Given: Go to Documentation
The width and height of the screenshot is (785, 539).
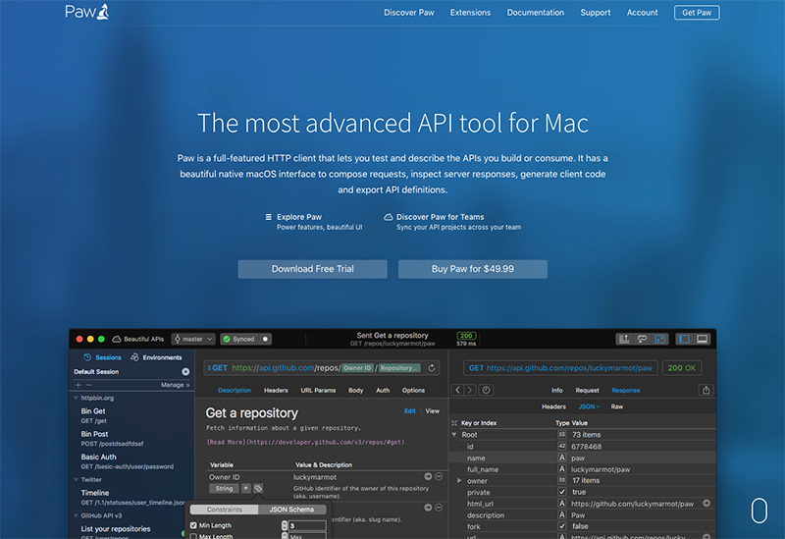Looking at the screenshot, I should [x=535, y=13].
